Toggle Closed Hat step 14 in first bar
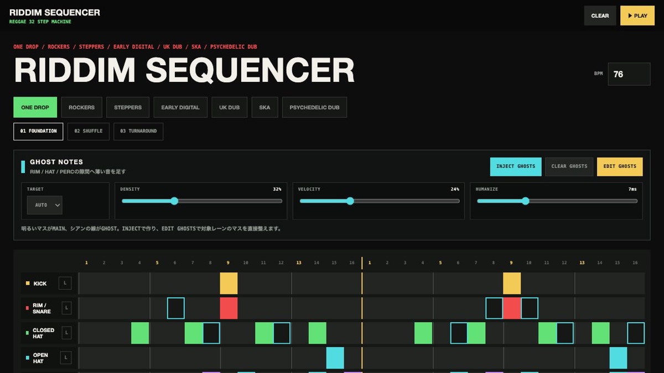 (318, 333)
